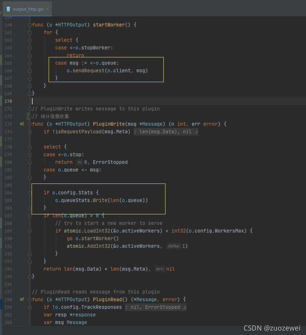Collapse the for loop fold on line 161
The height and width of the screenshot is (335, 306).
[30, 33]
